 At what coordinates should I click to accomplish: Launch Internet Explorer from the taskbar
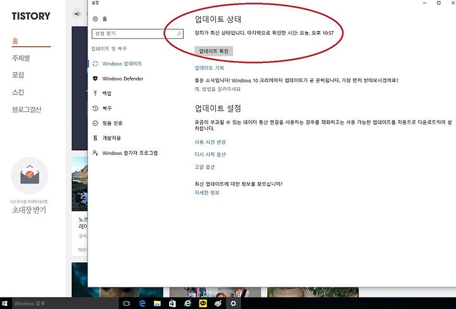pos(188,303)
